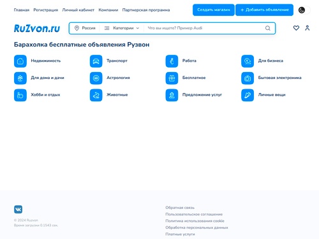Click the location pin icon
The image size is (319, 239).
pos(77,28)
